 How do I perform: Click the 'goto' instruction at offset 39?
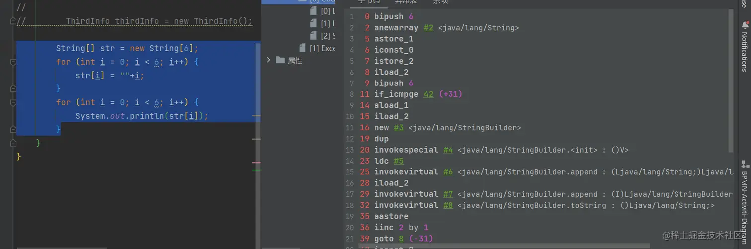point(384,239)
